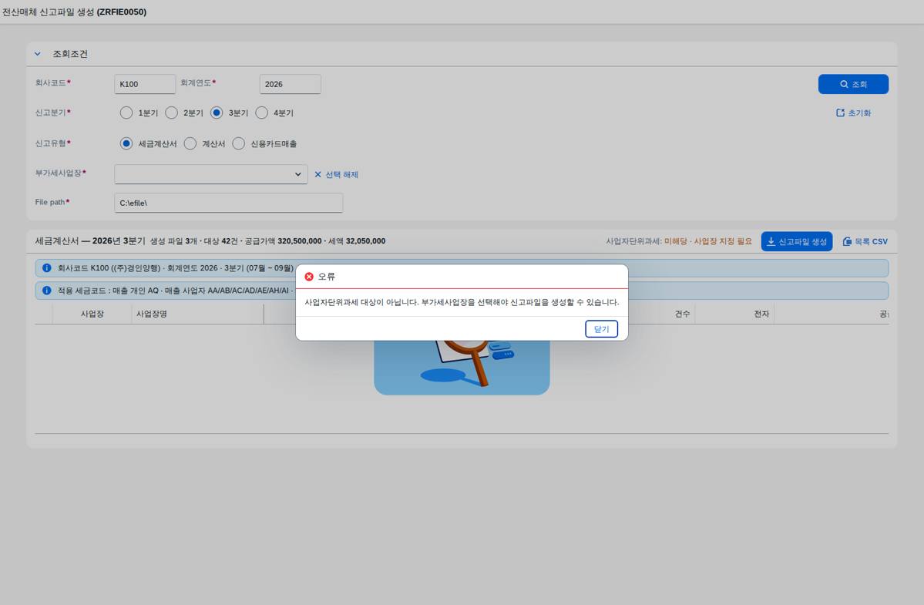The image size is (924, 605).
Task: Click the red error icon in dialog title
Action: 309,276
